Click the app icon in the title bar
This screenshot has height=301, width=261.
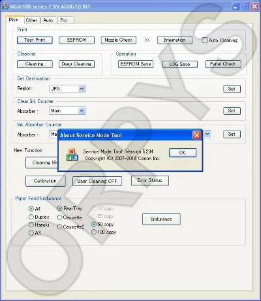pos(5,6)
